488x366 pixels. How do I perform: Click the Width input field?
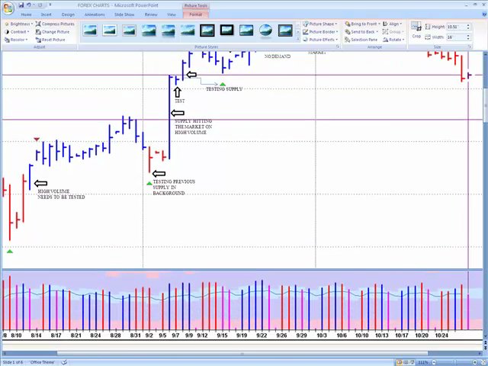tap(456, 37)
